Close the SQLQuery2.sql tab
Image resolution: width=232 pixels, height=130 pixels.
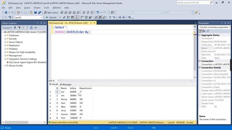coord(94,23)
